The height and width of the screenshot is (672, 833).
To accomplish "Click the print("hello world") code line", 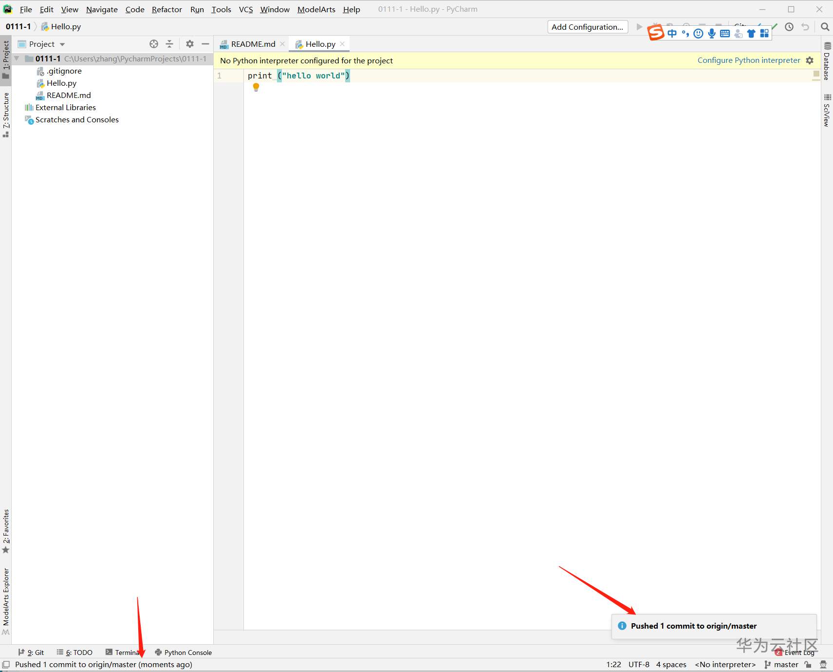I will 298,76.
